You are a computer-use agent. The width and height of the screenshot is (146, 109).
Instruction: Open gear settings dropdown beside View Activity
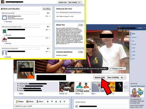pos(123,78)
